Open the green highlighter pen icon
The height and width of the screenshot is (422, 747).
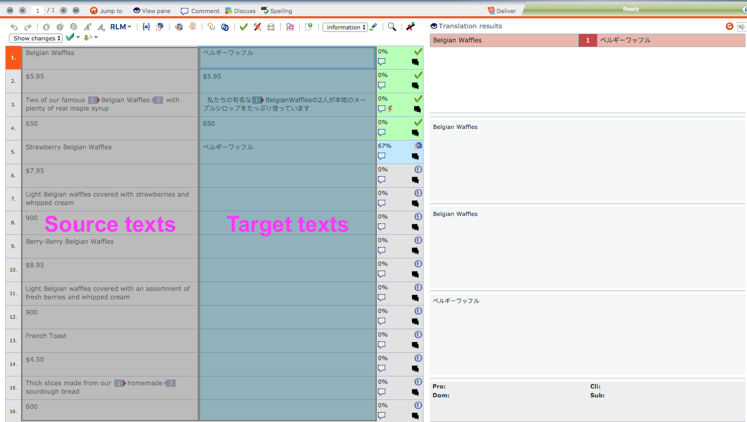[x=373, y=27]
